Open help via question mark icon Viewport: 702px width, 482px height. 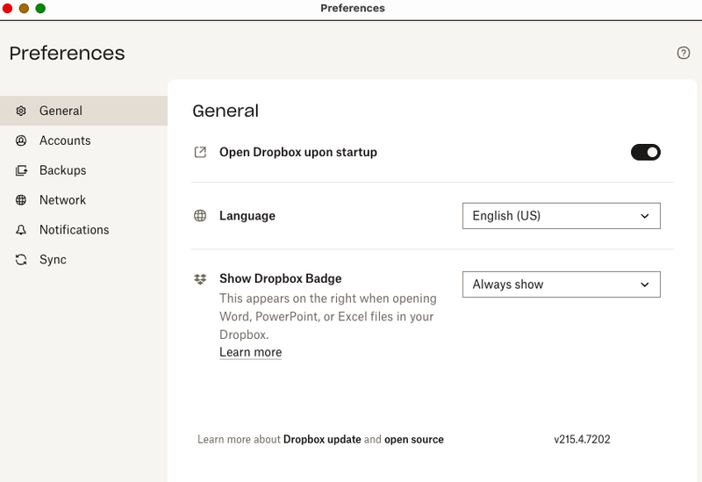point(684,54)
